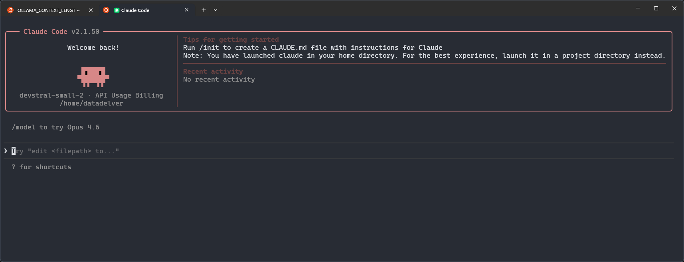
Task: Switch to the OLLAMA_CONTEXT_LENGT tab
Action: (x=48, y=10)
